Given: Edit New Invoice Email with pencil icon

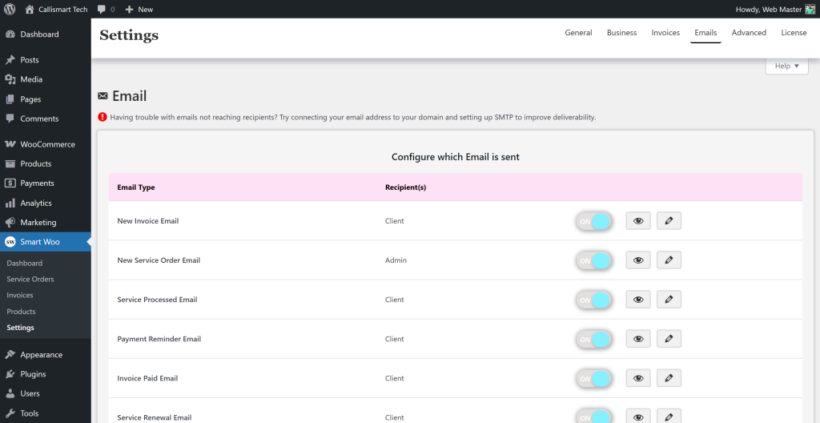Looking at the screenshot, I should pos(669,221).
